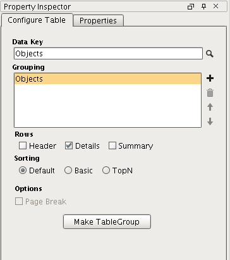Float the Property Inspector panel
This screenshot has height=260, width=230.
click(191, 7)
